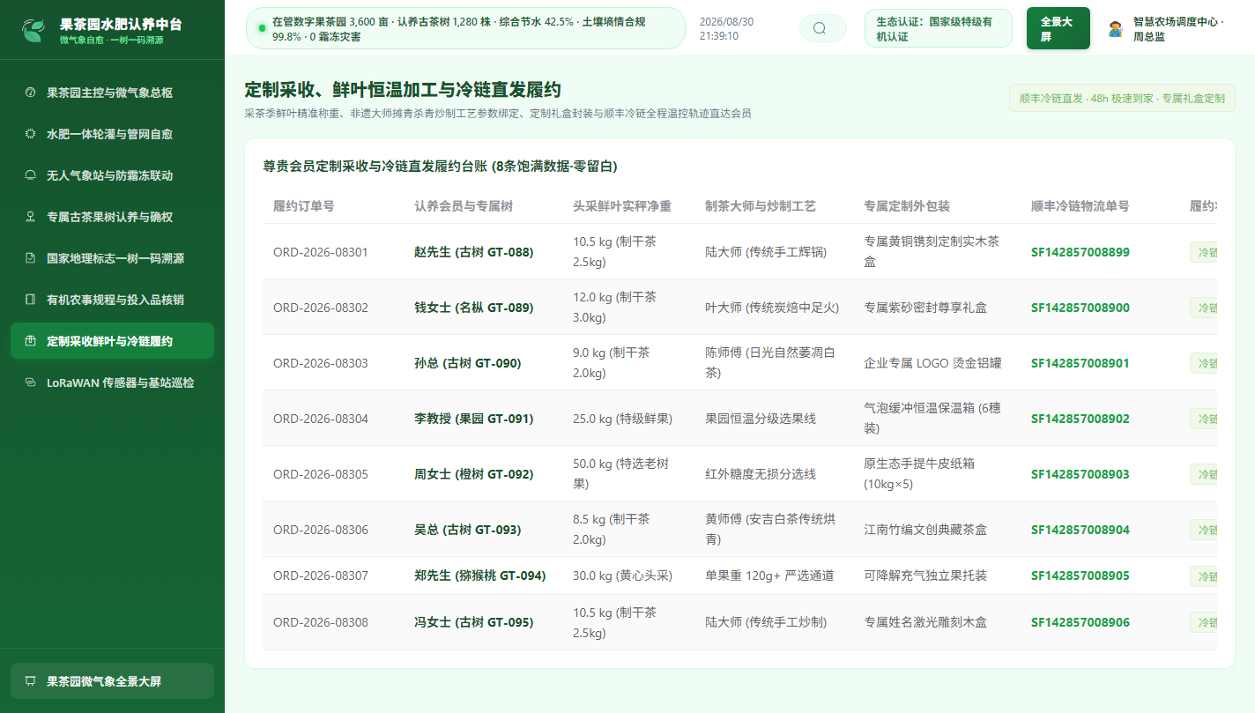Click the status tag in the ORD-2026-08305 row
This screenshot has height=713, width=1255.
1204,474
